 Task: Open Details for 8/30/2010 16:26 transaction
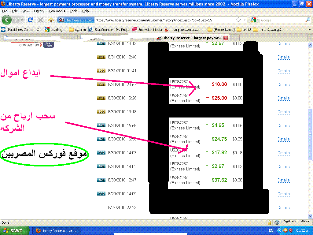point(283,98)
